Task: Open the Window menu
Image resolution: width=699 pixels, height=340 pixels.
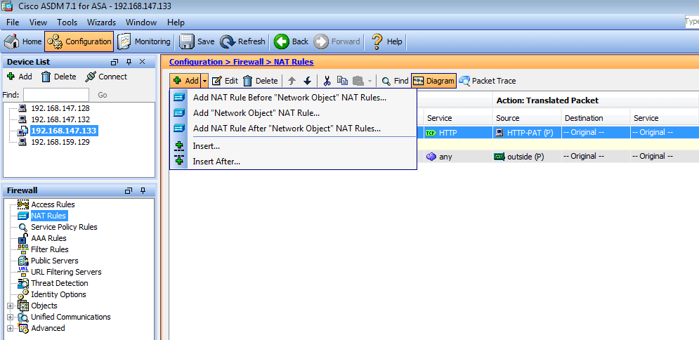Action: [141, 22]
